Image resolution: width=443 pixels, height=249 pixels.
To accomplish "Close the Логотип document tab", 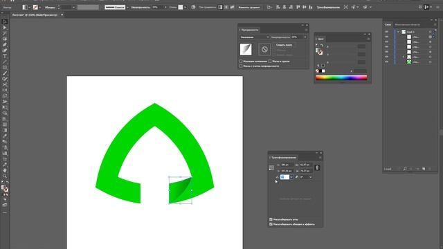I will click(62, 15).
